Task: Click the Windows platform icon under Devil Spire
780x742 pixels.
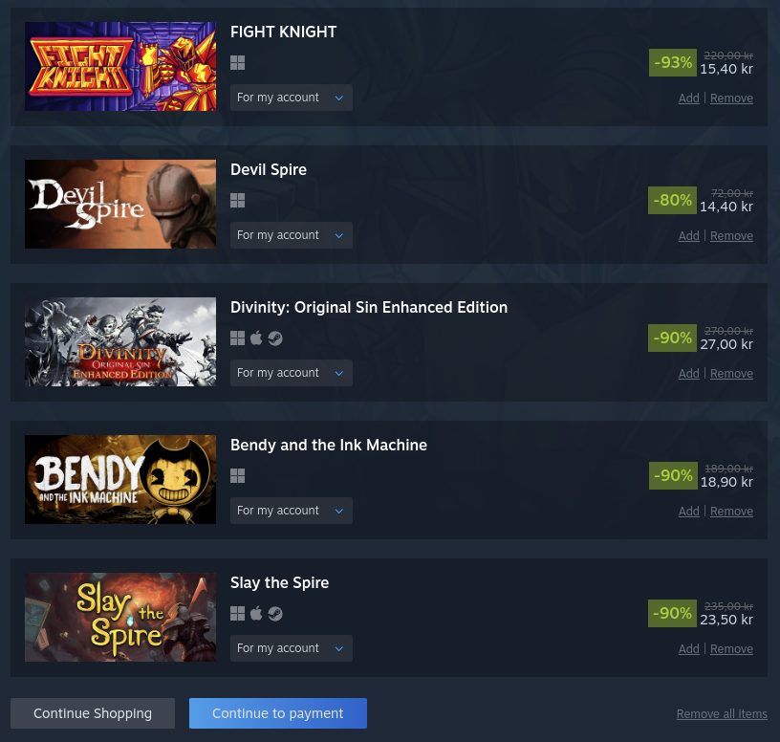Action: [x=237, y=201]
